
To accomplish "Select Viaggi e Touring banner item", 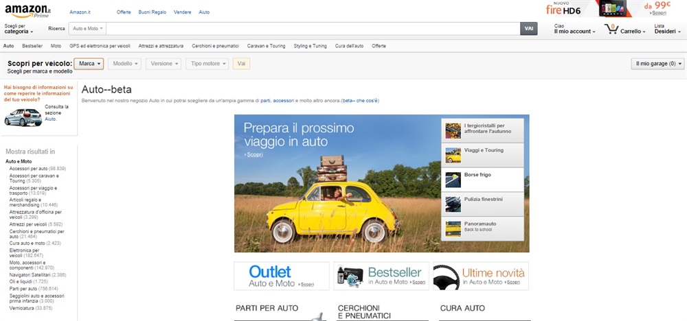I will click(x=482, y=155).
